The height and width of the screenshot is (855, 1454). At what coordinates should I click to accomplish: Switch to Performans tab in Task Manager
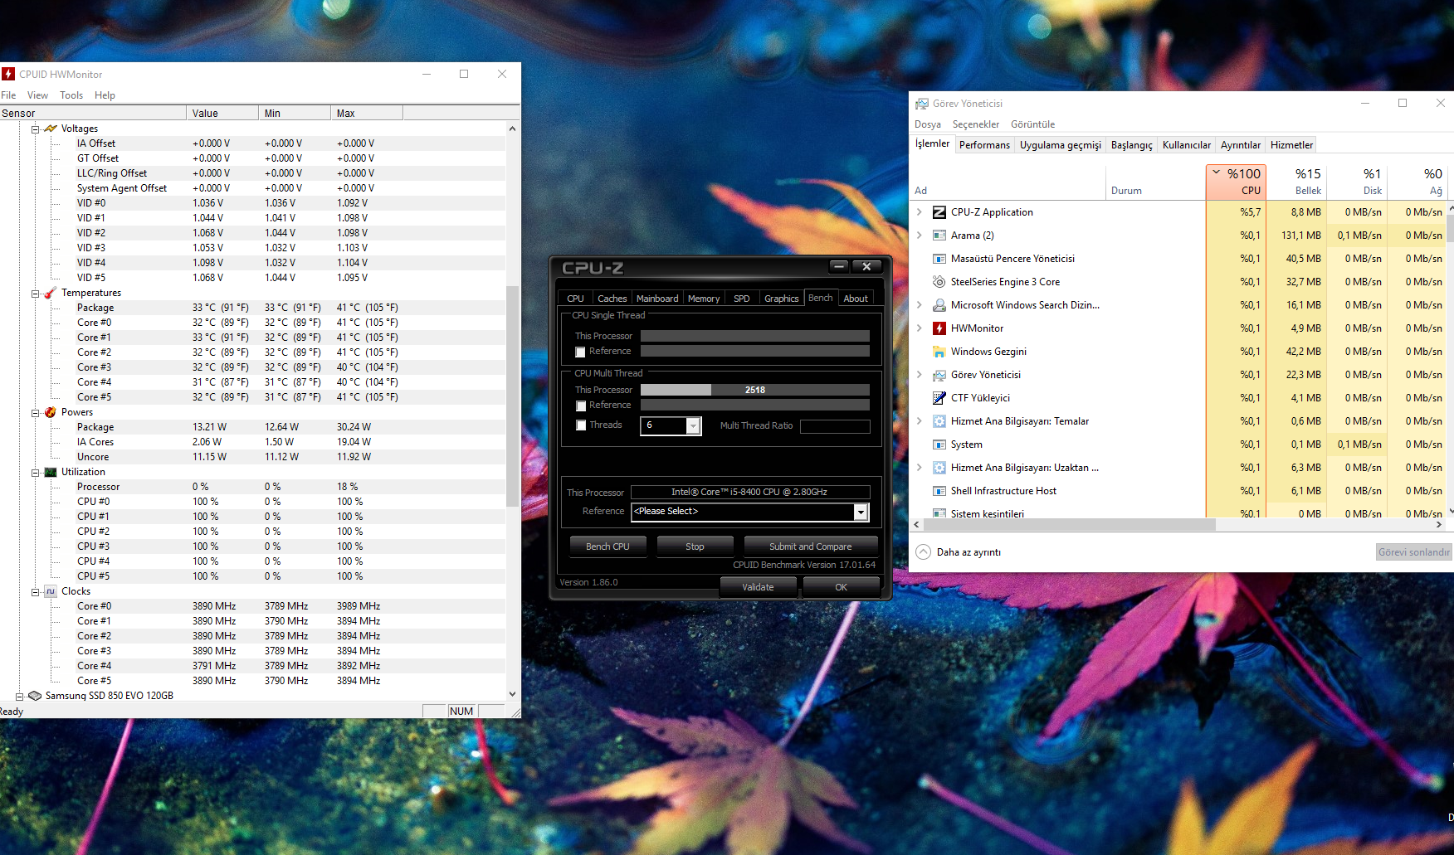(984, 145)
